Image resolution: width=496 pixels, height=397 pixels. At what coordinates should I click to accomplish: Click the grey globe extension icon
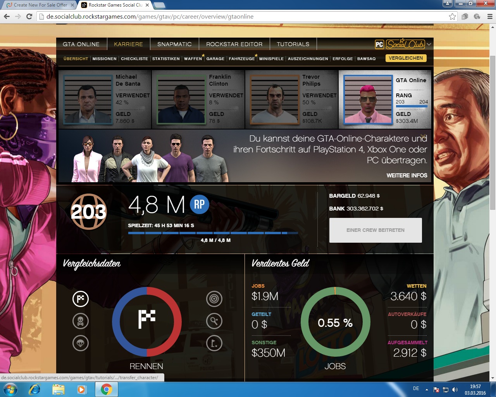tap(477, 16)
